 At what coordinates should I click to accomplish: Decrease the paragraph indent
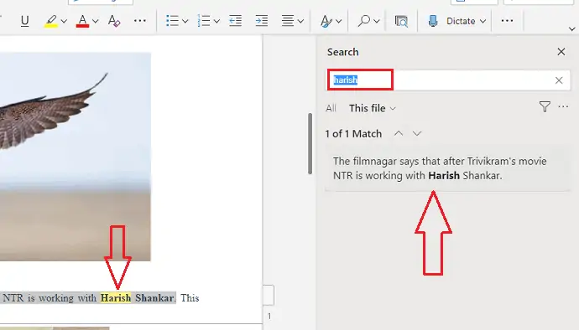point(235,21)
